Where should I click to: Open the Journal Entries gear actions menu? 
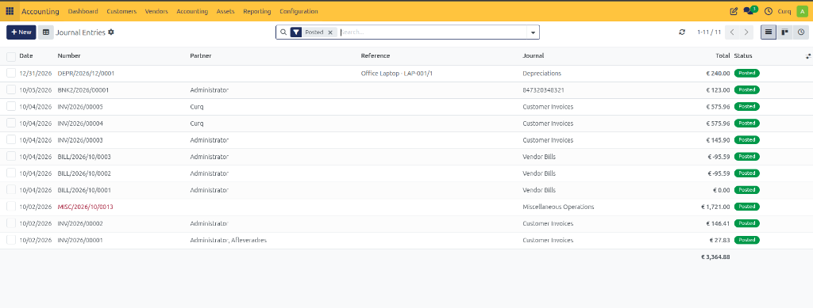(111, 32)
